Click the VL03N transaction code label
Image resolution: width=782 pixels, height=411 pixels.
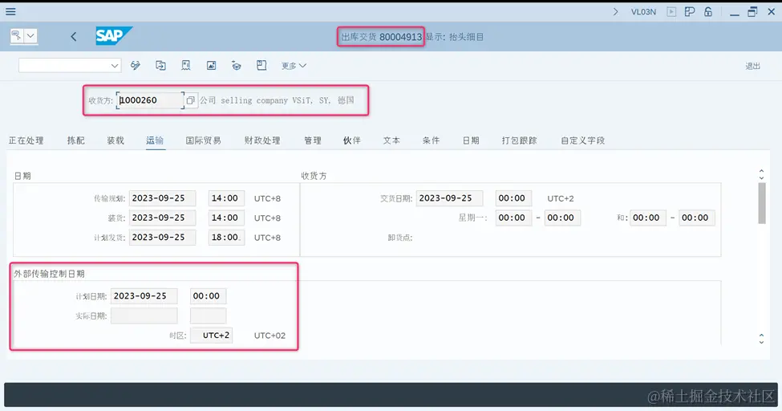[643, 12]
